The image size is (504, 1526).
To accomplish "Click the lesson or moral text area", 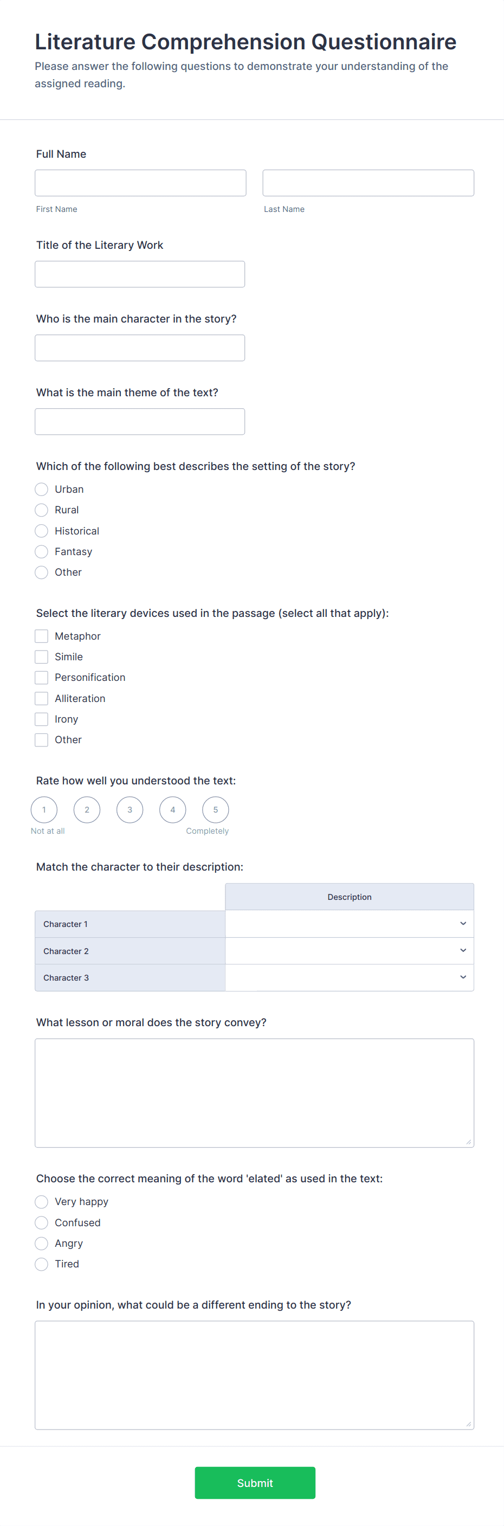I will [x=254, y=1093].
